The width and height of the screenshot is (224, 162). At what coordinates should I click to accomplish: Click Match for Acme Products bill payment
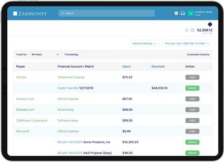point(192,142)
